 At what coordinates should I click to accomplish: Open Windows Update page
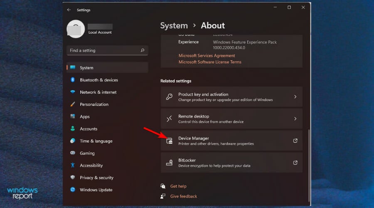coord(107,189)
